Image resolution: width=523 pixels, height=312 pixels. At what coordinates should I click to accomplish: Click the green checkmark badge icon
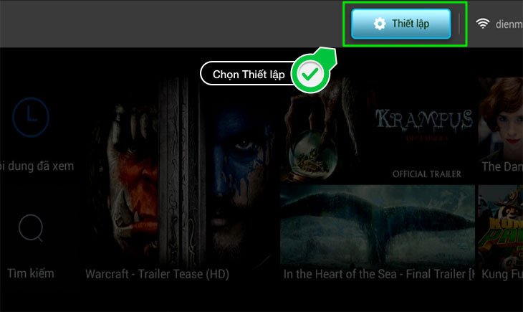tap(310, 74)
